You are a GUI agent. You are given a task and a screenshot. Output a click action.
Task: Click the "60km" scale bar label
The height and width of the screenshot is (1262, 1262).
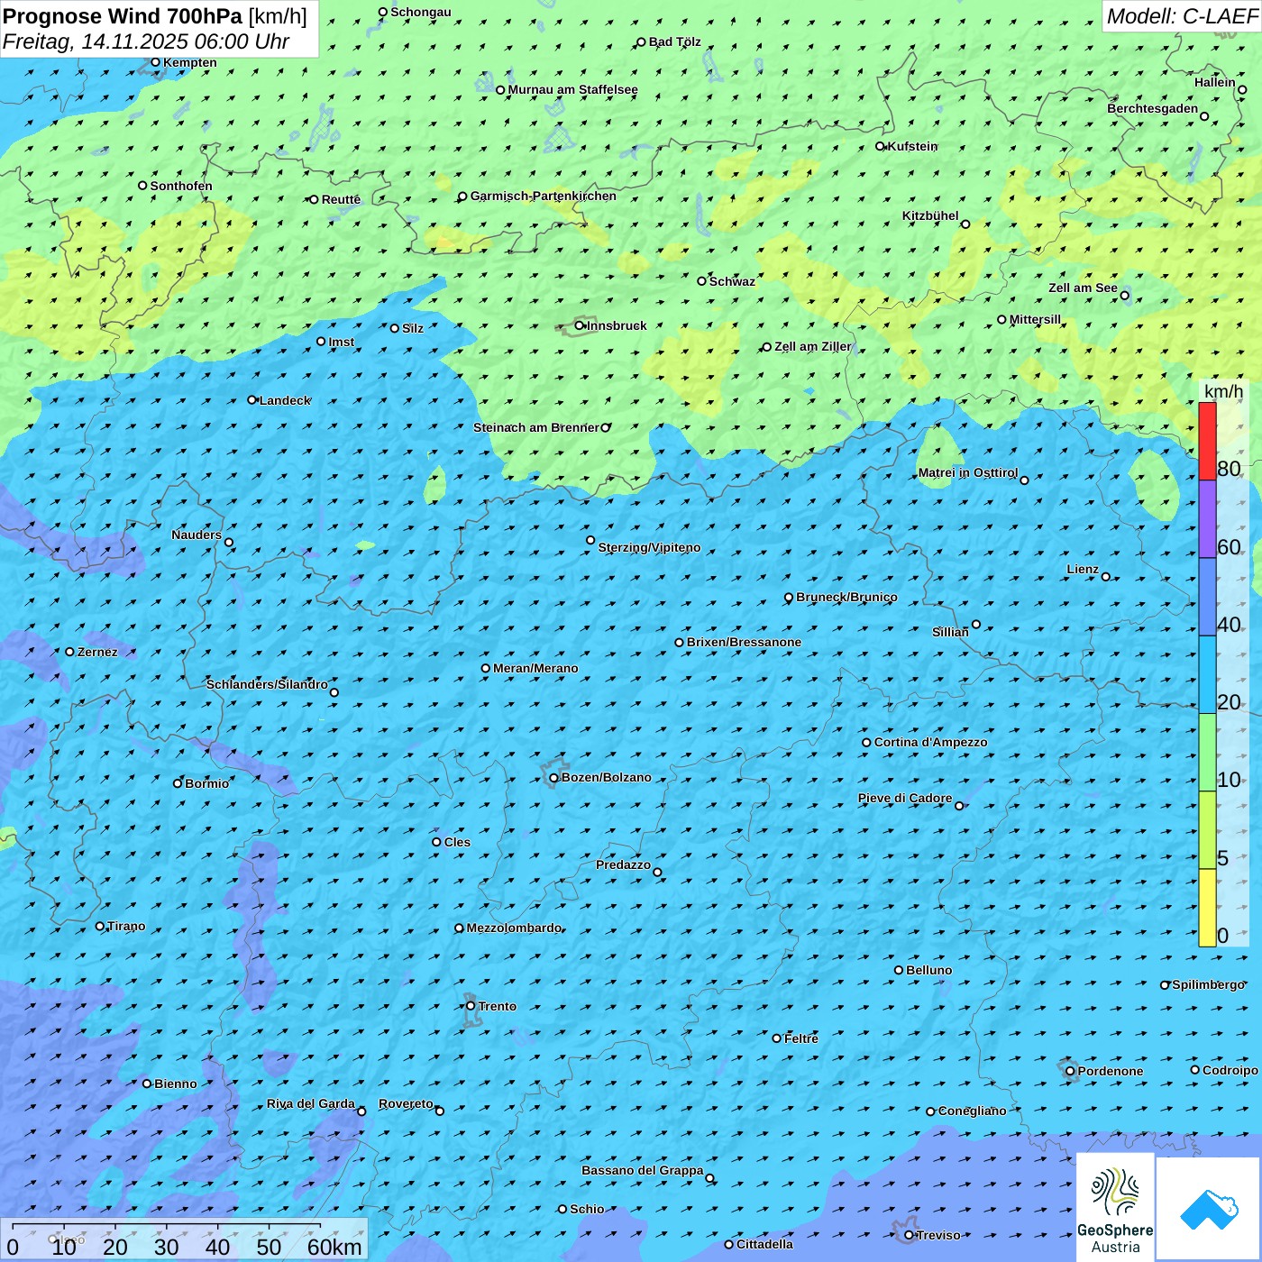pyautogui.click(x=334, y=1247)
